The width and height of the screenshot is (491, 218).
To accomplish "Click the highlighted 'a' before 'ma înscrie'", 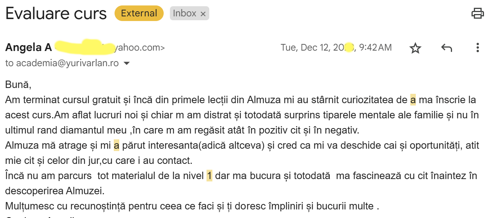I will pos(413,100).
